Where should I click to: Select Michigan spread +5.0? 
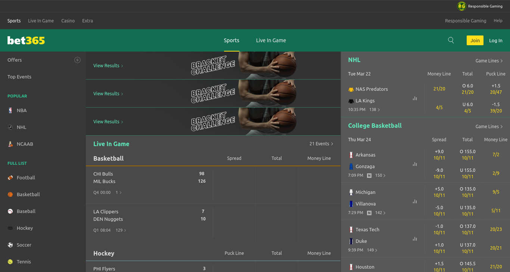coord(439,192)
